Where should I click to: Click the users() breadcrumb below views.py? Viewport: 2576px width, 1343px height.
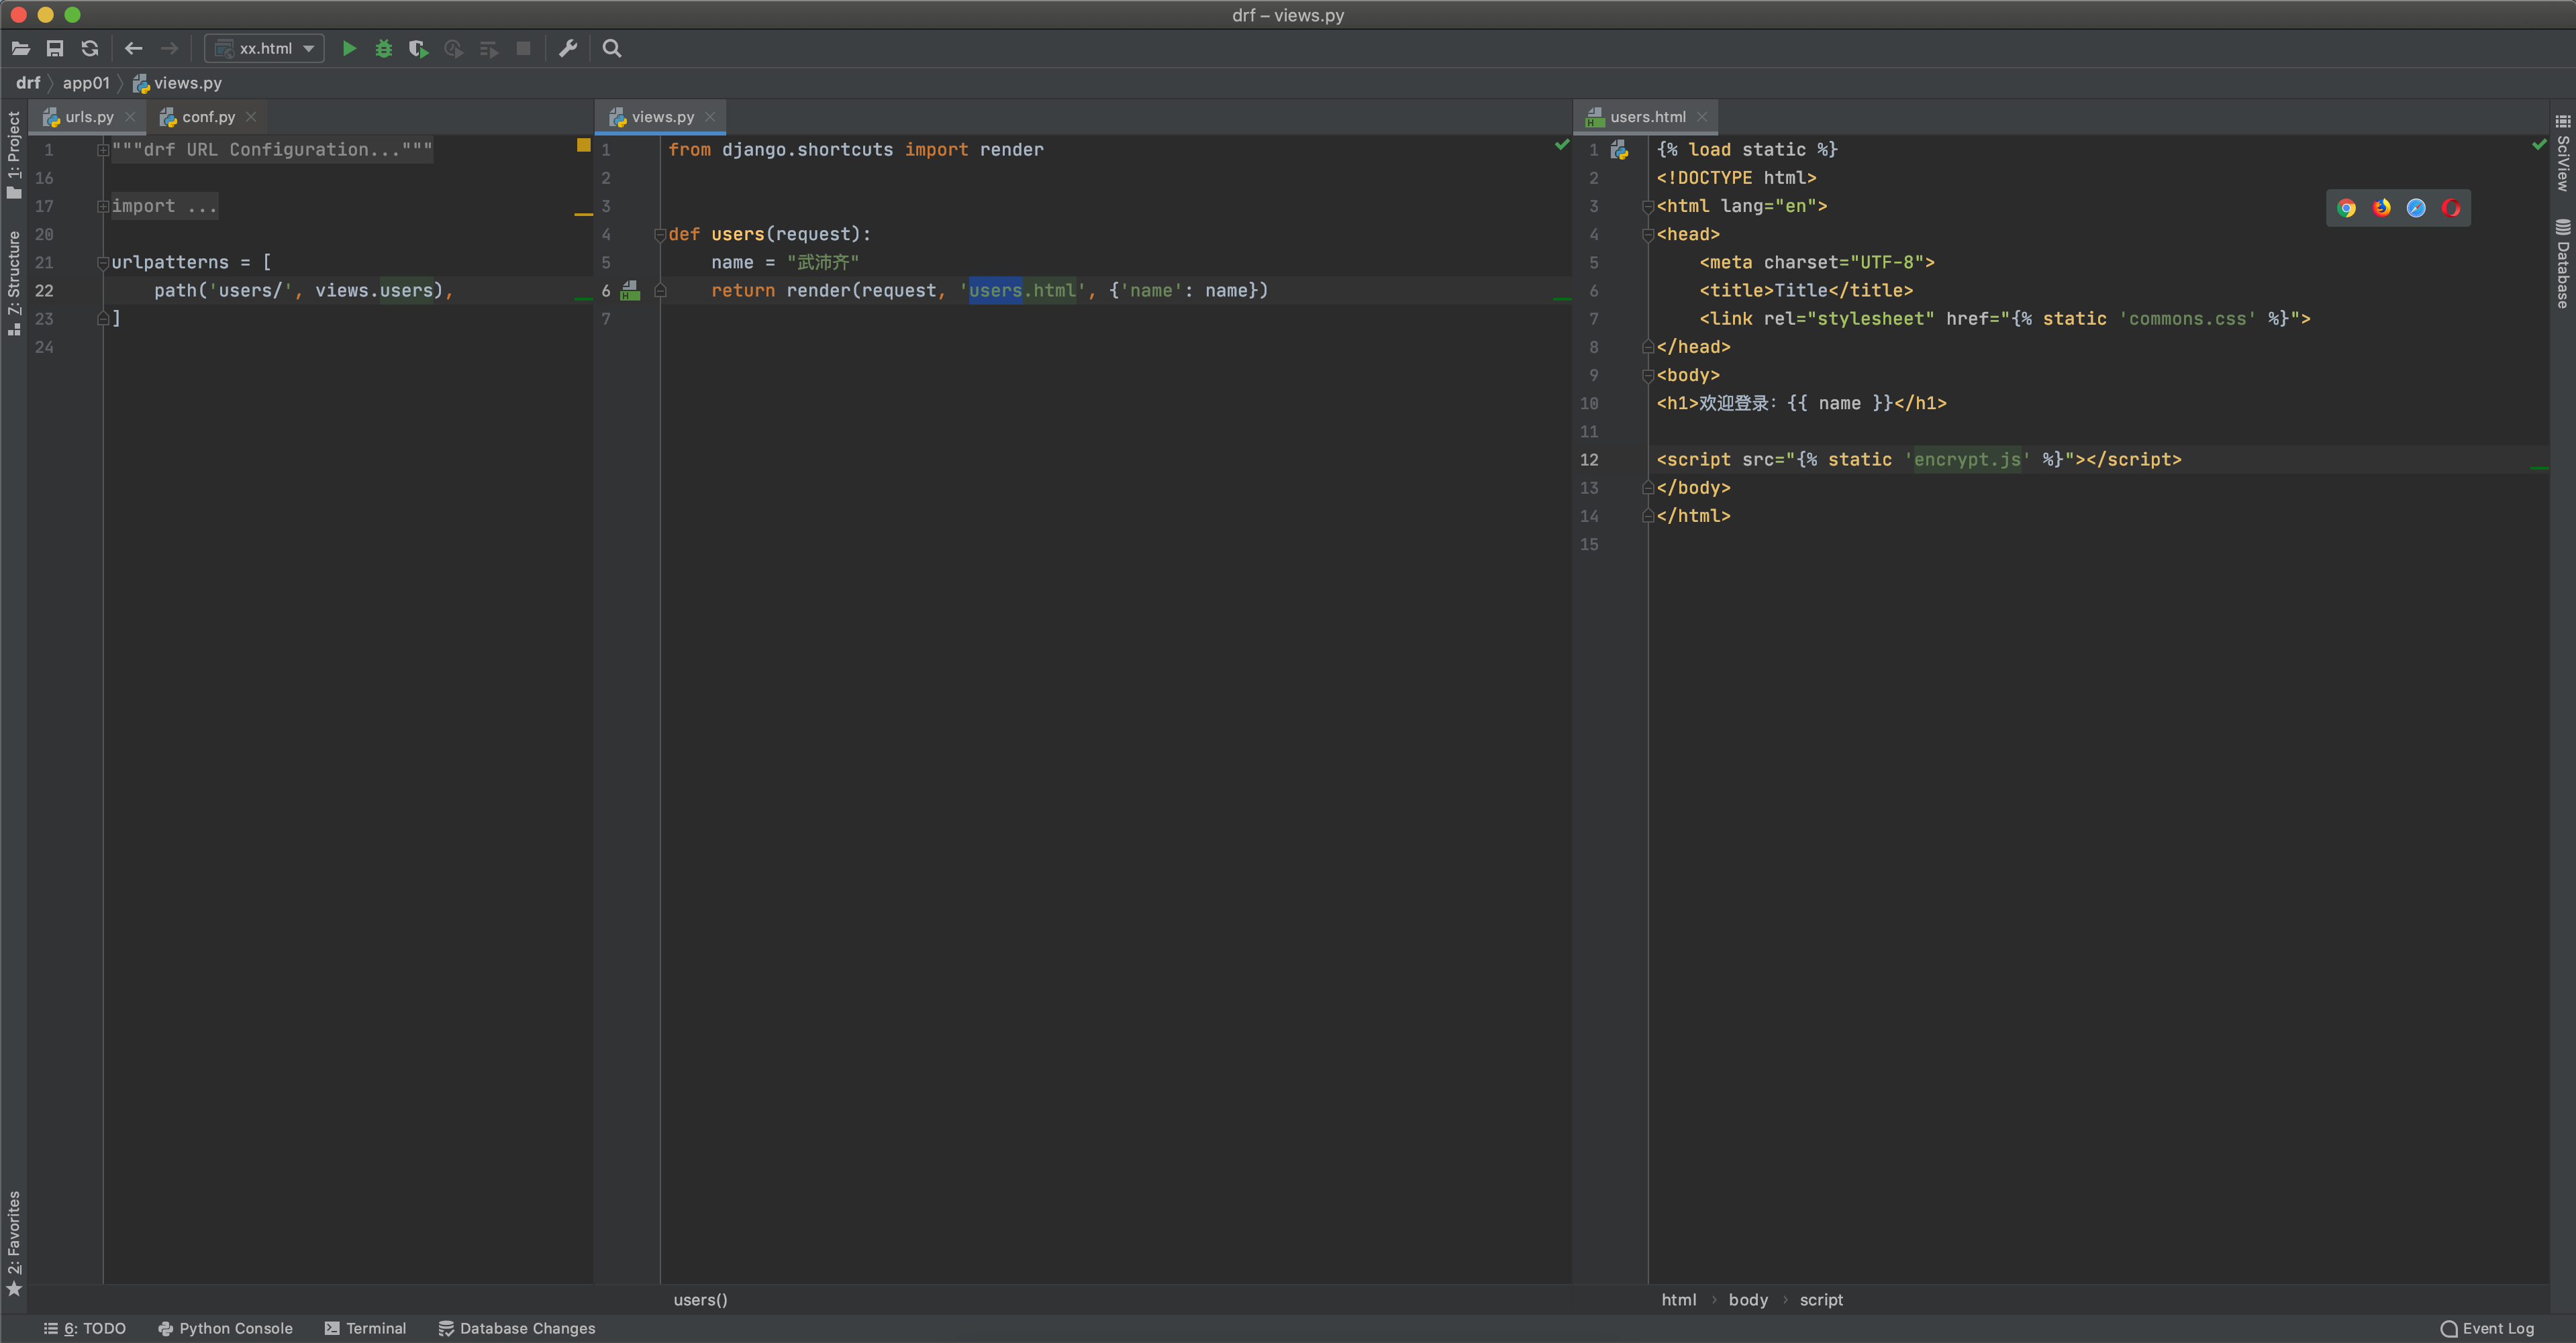click(701, 1299)
